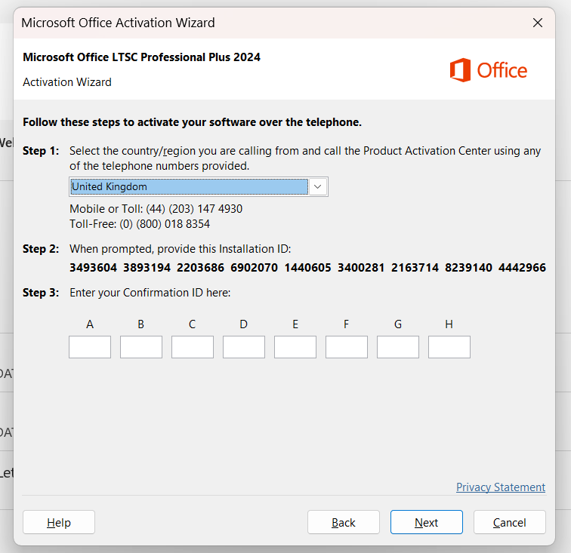Click the Office logo
Screen dimensions: 571x553
coord(489,70)
